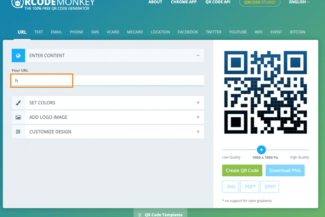Switch to the Email tab
The width and height of the screenshot is (325, 217).
point(56,32)
